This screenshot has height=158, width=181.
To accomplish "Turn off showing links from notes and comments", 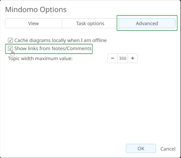I will (x=10, y=48).
